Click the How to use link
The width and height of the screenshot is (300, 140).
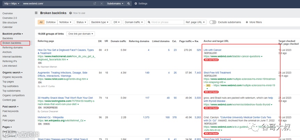pyautogui.click(x=79, y=13)
